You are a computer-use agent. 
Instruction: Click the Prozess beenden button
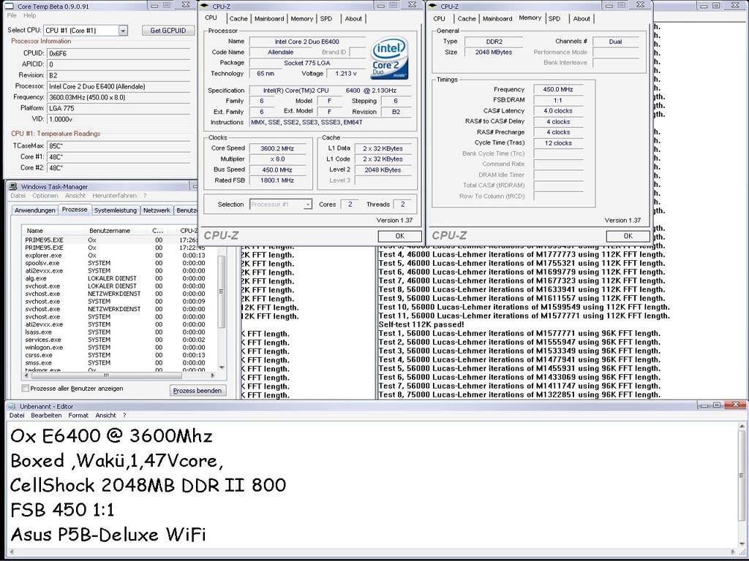pos(197,391)
